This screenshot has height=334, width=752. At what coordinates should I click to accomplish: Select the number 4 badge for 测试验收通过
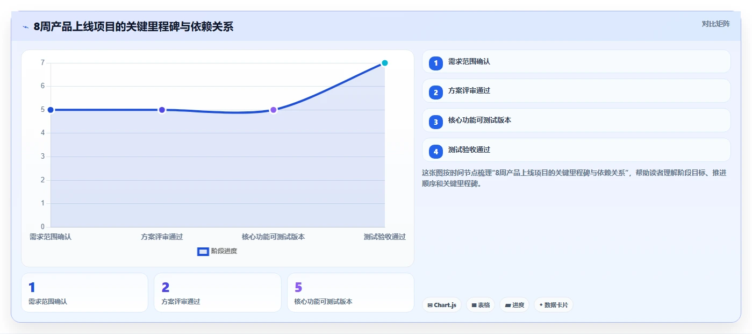click(436, 152)
